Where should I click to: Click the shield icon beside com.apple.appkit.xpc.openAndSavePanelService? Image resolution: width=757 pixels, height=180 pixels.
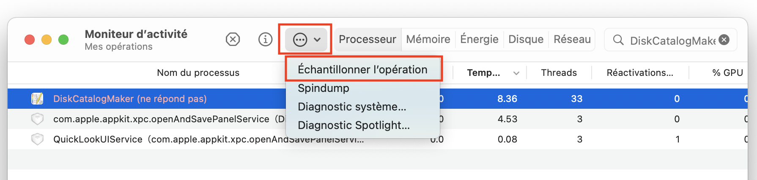click(x=37, y=119)
